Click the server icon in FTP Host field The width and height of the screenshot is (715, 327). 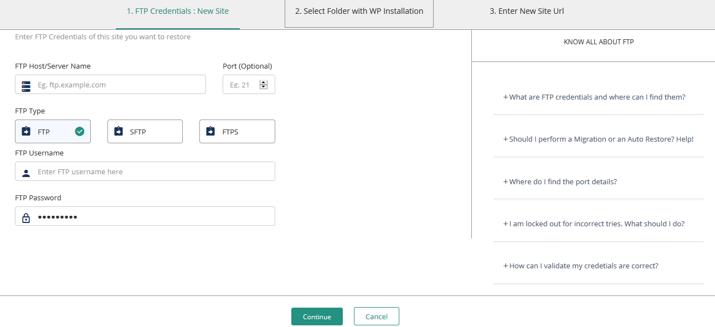pyautogui.click(x=26, y=85)
